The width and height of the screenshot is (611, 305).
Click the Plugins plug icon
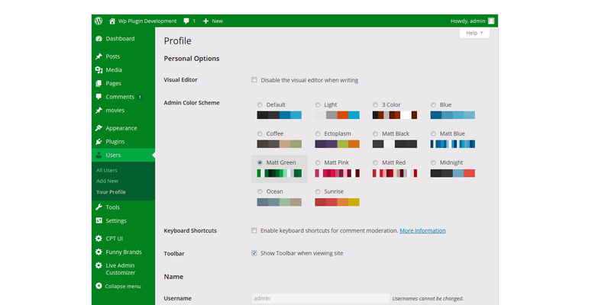tap(99, 142)
